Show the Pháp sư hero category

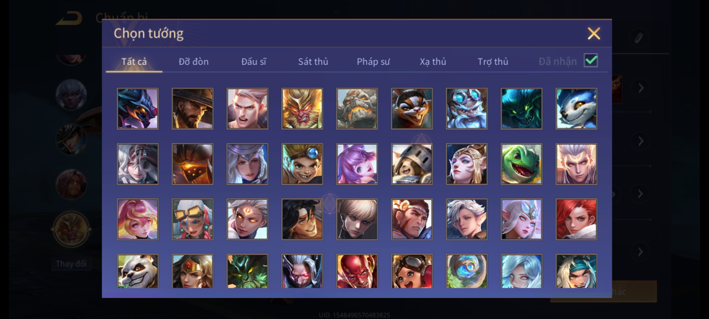coord(373,61)
